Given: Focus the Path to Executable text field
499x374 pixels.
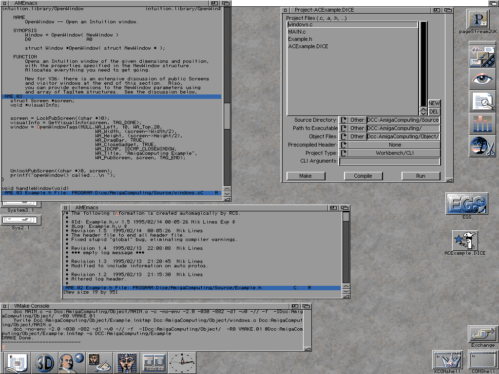Looking at the screenshot, I should (x=403, y=129).
